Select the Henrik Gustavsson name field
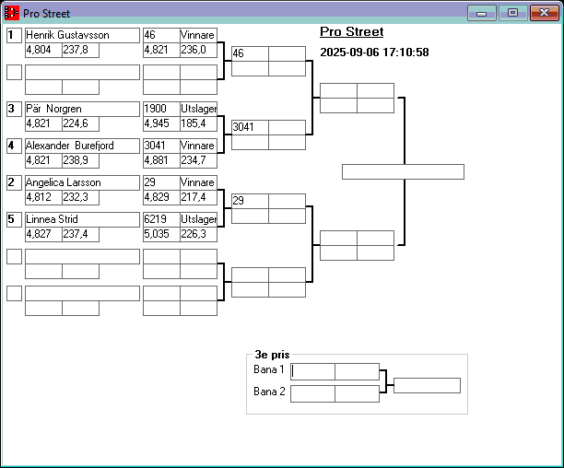This screenshot has width=564, height=468. coord(81,35)
